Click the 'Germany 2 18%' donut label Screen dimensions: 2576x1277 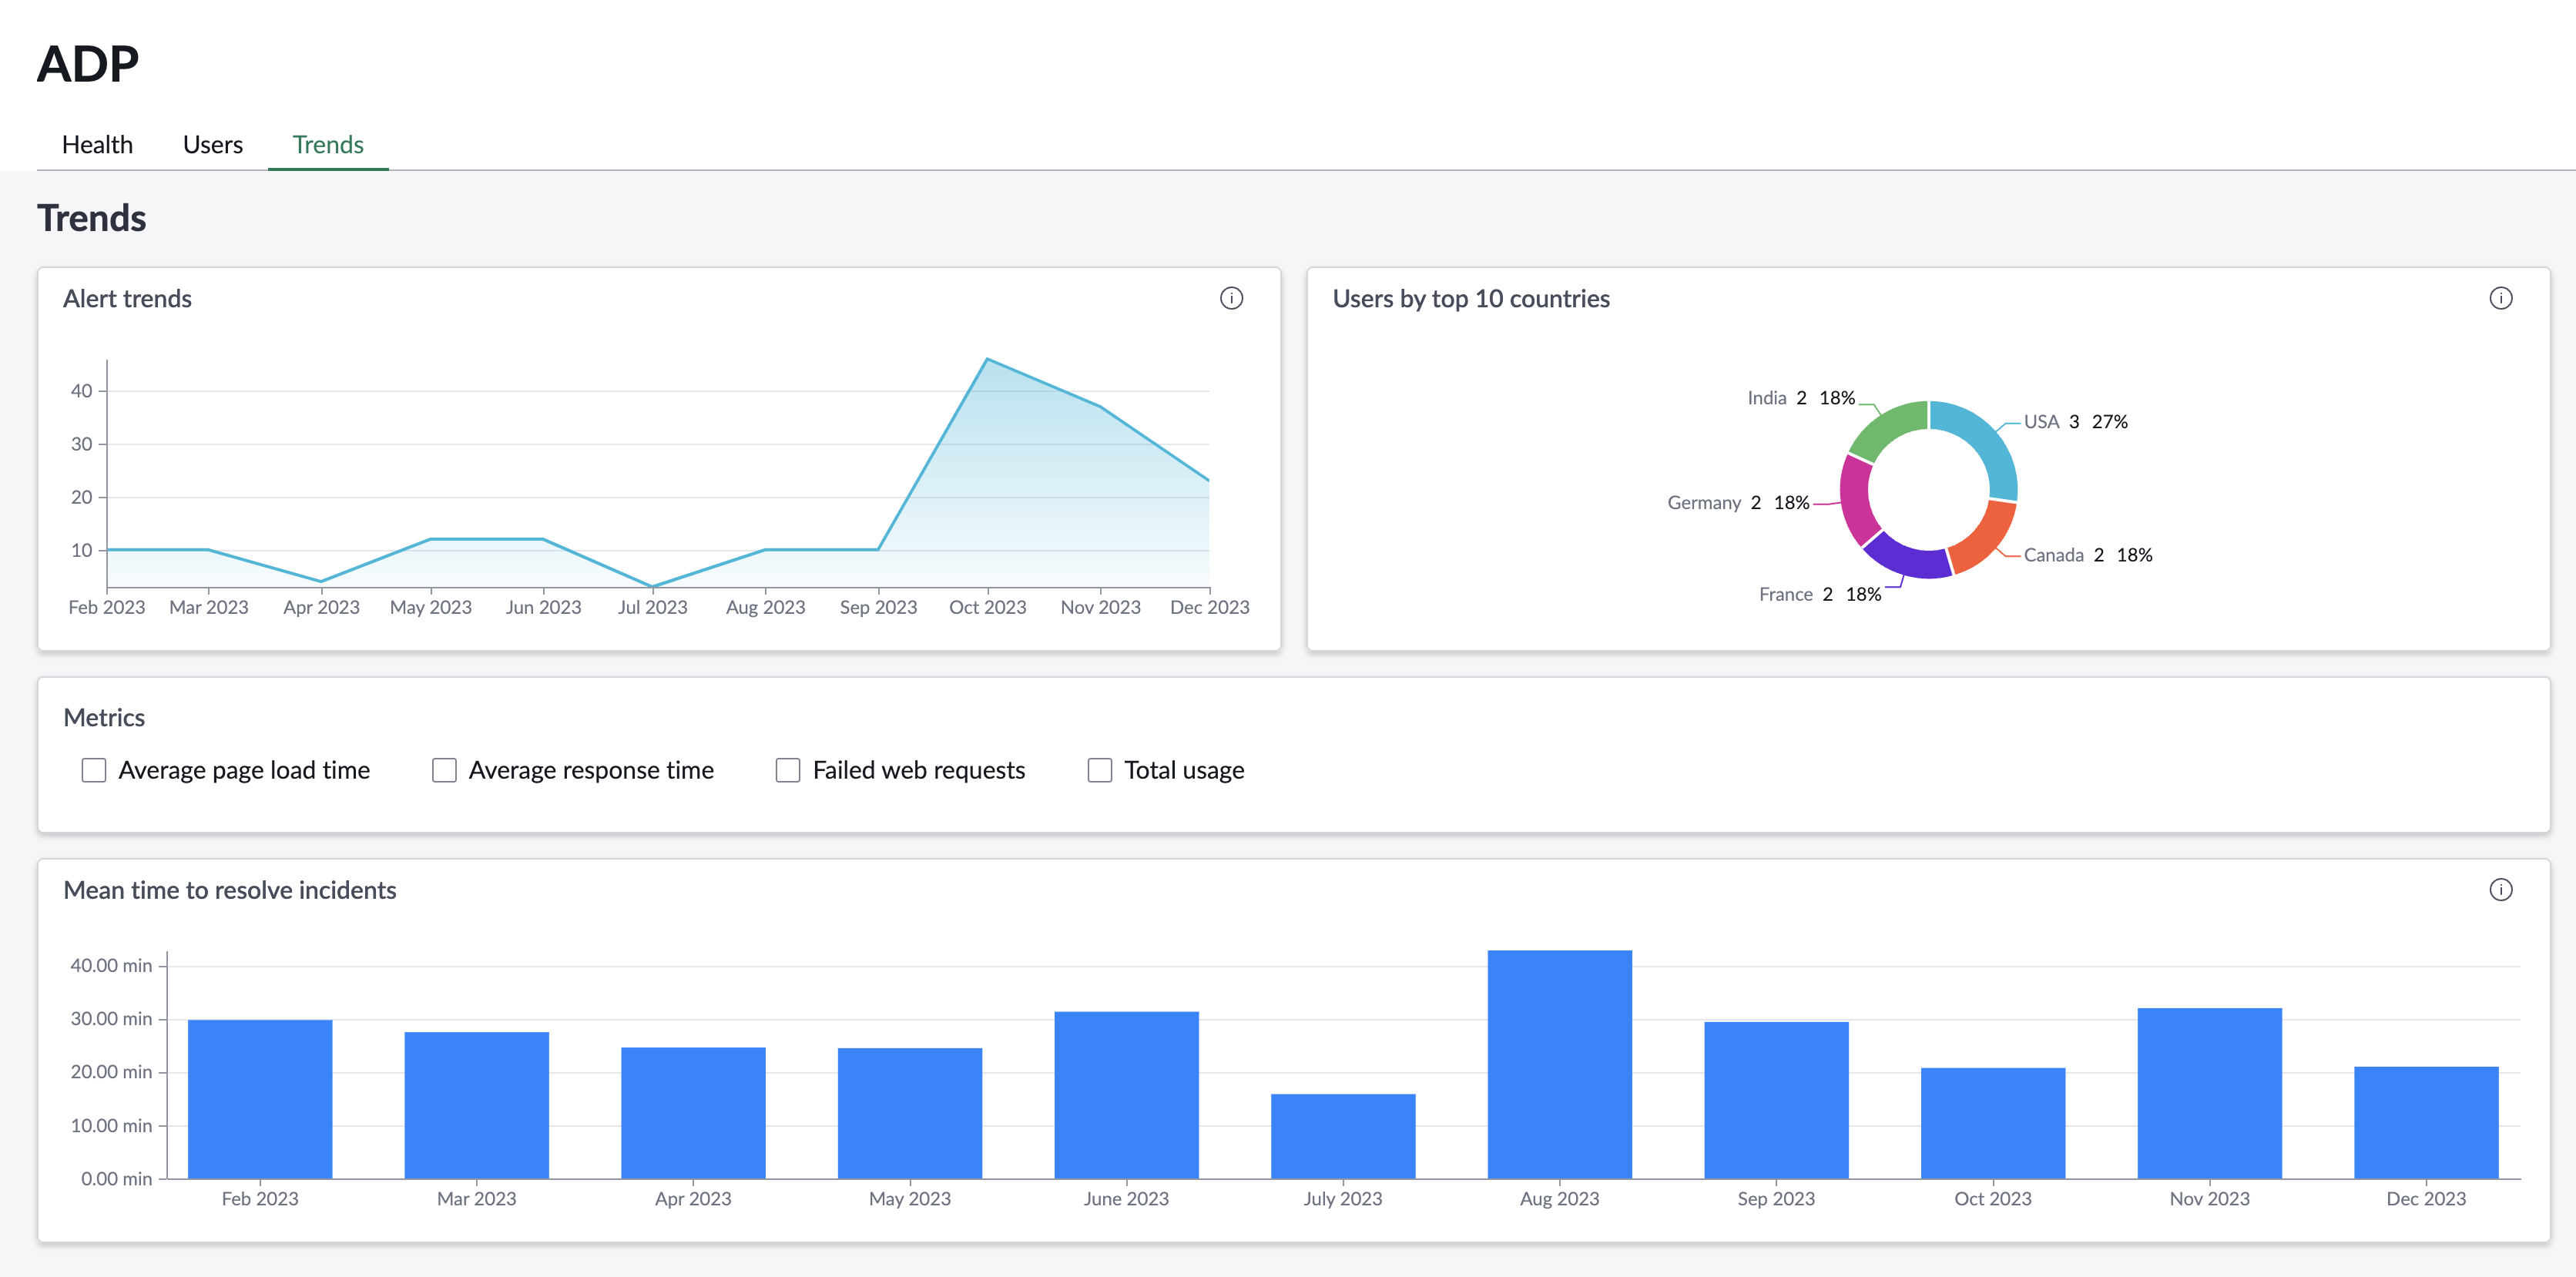pyautogui.click(x=1738, y=503)
